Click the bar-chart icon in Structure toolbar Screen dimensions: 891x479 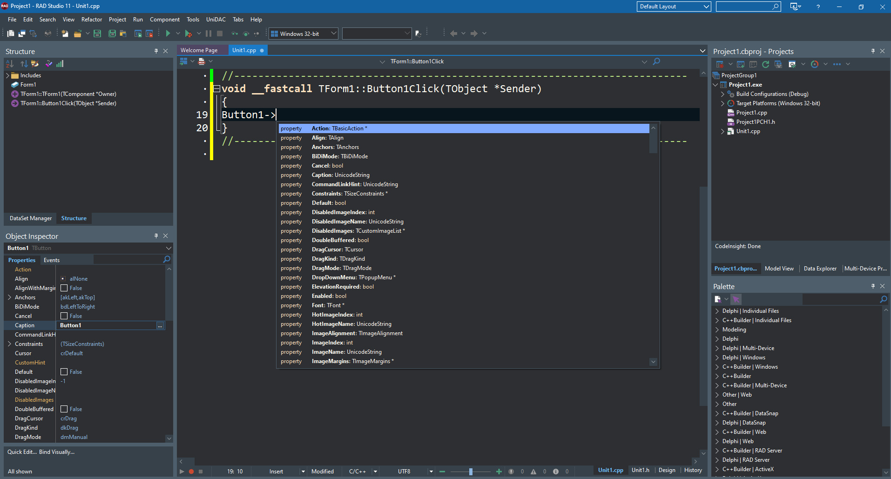60,64
